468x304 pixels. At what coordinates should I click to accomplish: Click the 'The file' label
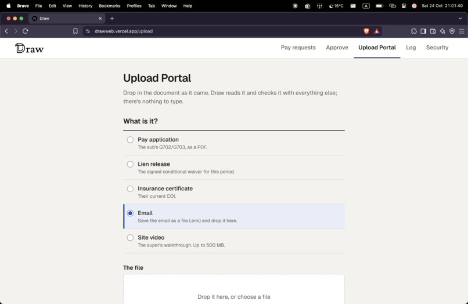tap(133, 267)
